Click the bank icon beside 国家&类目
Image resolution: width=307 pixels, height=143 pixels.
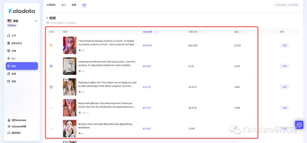[x=9, y=43]
